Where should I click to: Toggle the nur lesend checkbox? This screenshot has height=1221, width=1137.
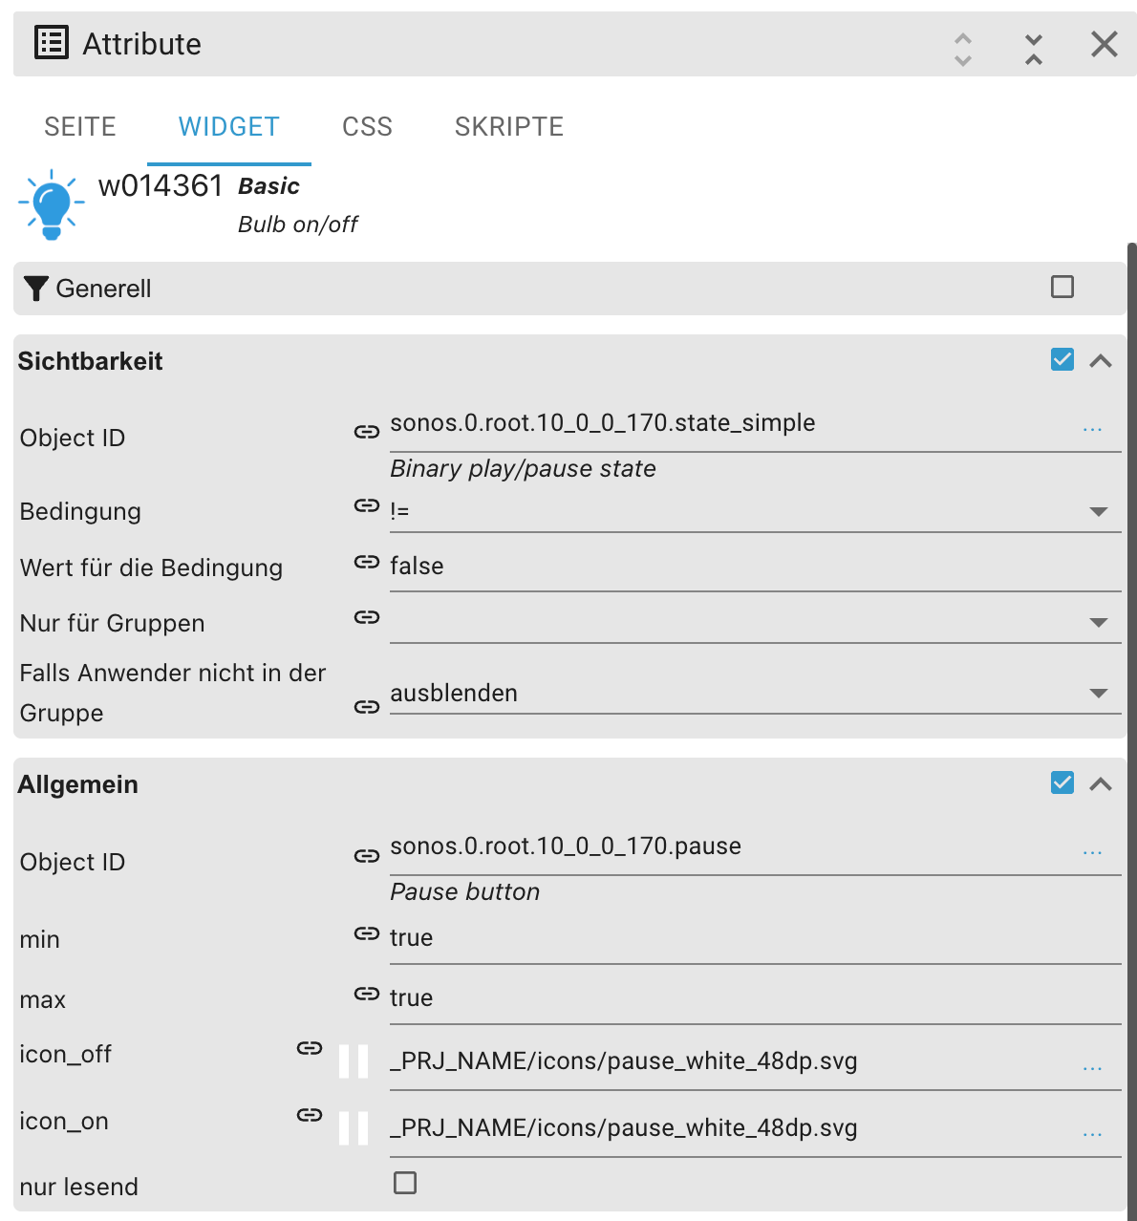pyautogui.click(x=405, y=1183)
